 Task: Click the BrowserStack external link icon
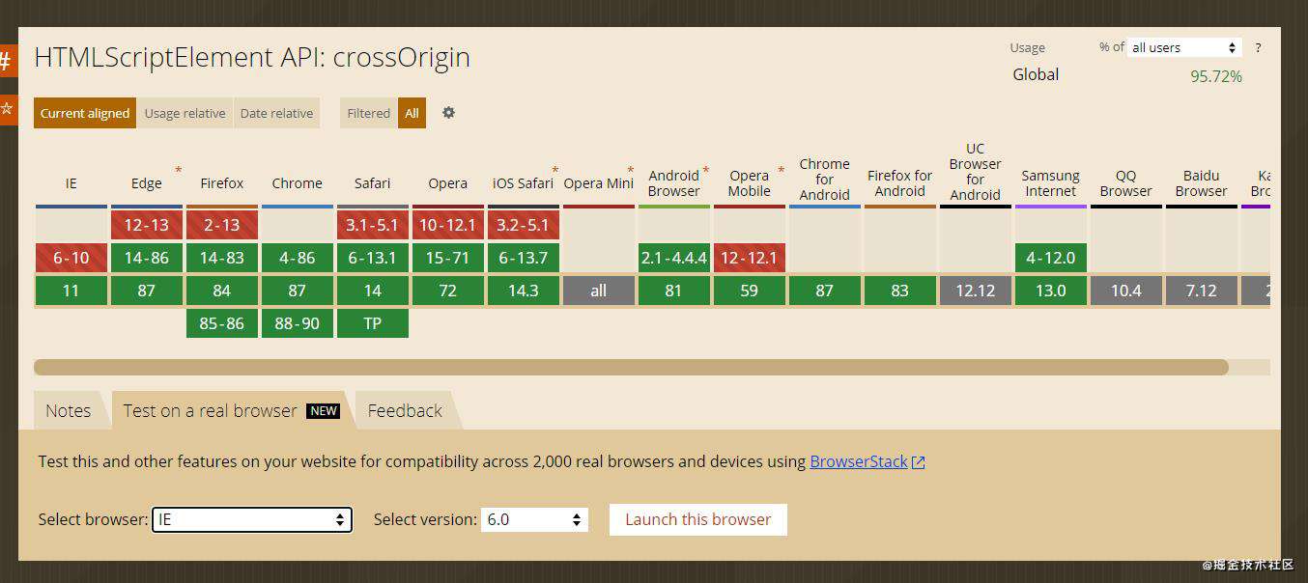(x=918, y=462)
